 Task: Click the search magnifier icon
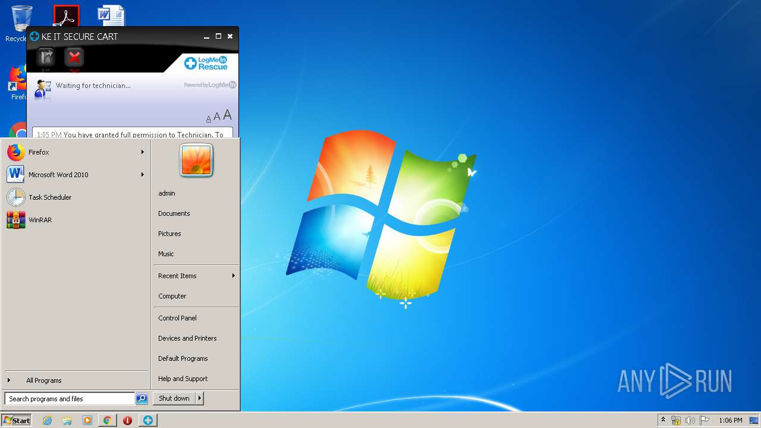click(141, 399)
